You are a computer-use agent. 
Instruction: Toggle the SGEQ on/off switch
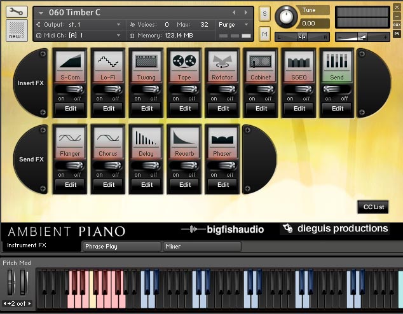(298, 90)
